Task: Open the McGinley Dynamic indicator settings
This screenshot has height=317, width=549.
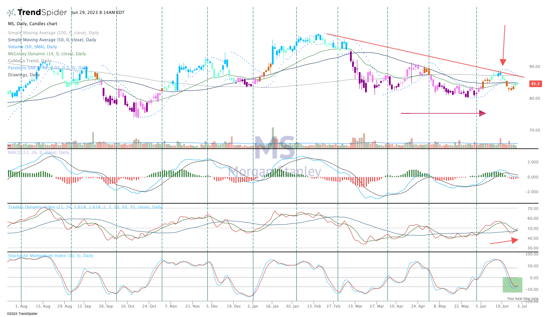Action: click(x=47, y=54)
